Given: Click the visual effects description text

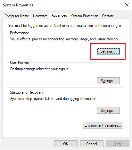Looking at the screenshot, I should click(x=64, y=39).
